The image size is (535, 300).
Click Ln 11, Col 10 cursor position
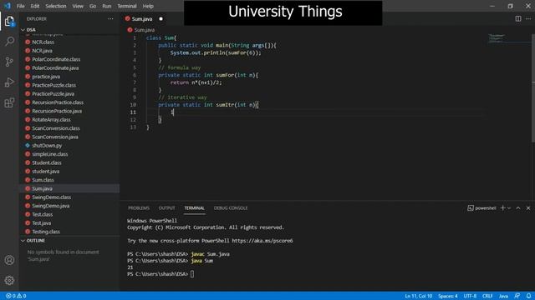click(418, 296)
